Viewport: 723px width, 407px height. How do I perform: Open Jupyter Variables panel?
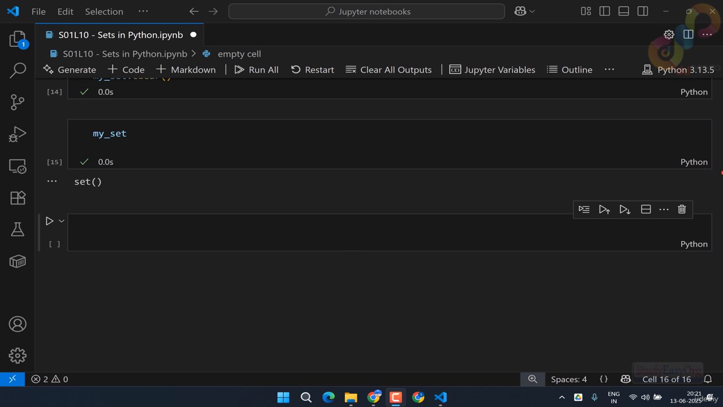492,70
